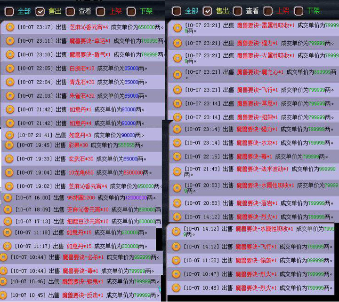This screenshot has height=302, width=339.
Task: Open the 魔兽要诀-招架*1 item link
Action: click(x=257, y=117)
